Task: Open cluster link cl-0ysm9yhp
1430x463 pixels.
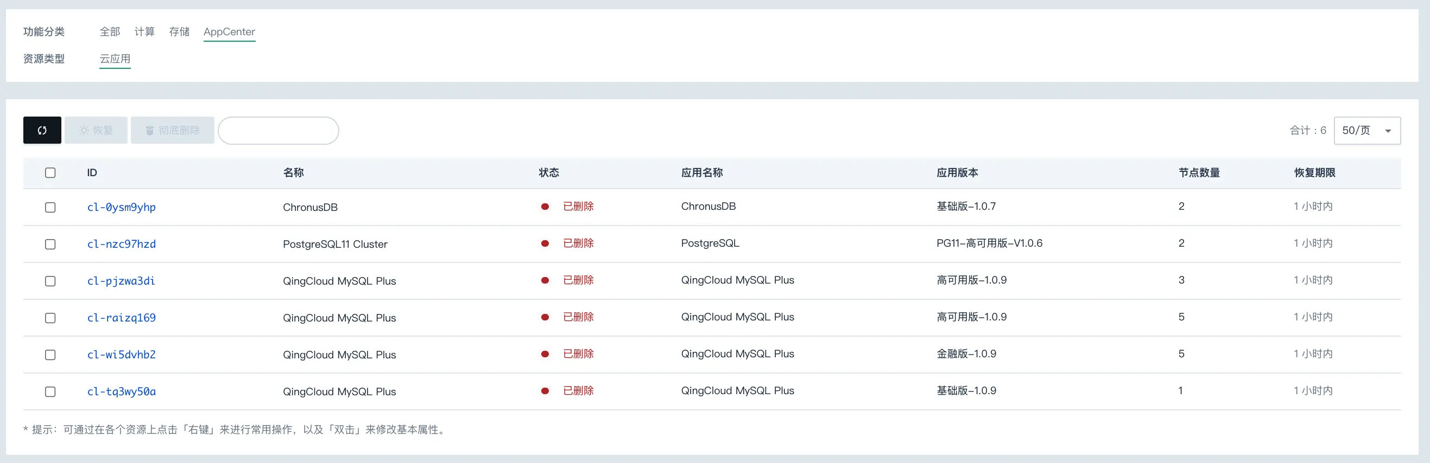Action: (122, 207)
